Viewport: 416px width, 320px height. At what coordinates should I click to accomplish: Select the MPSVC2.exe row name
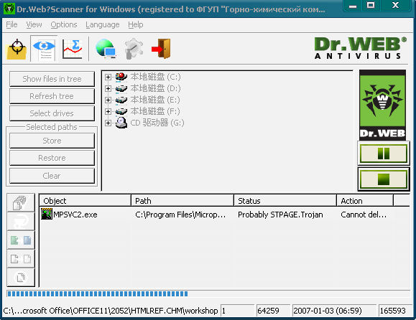[75, 215]
